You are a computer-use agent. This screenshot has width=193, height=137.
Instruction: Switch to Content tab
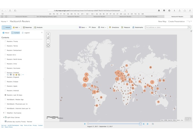16,33
